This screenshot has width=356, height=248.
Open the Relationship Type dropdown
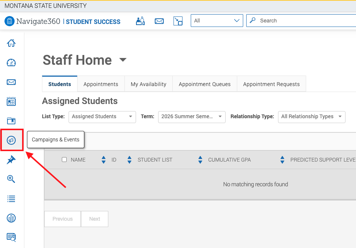[311, 117]
